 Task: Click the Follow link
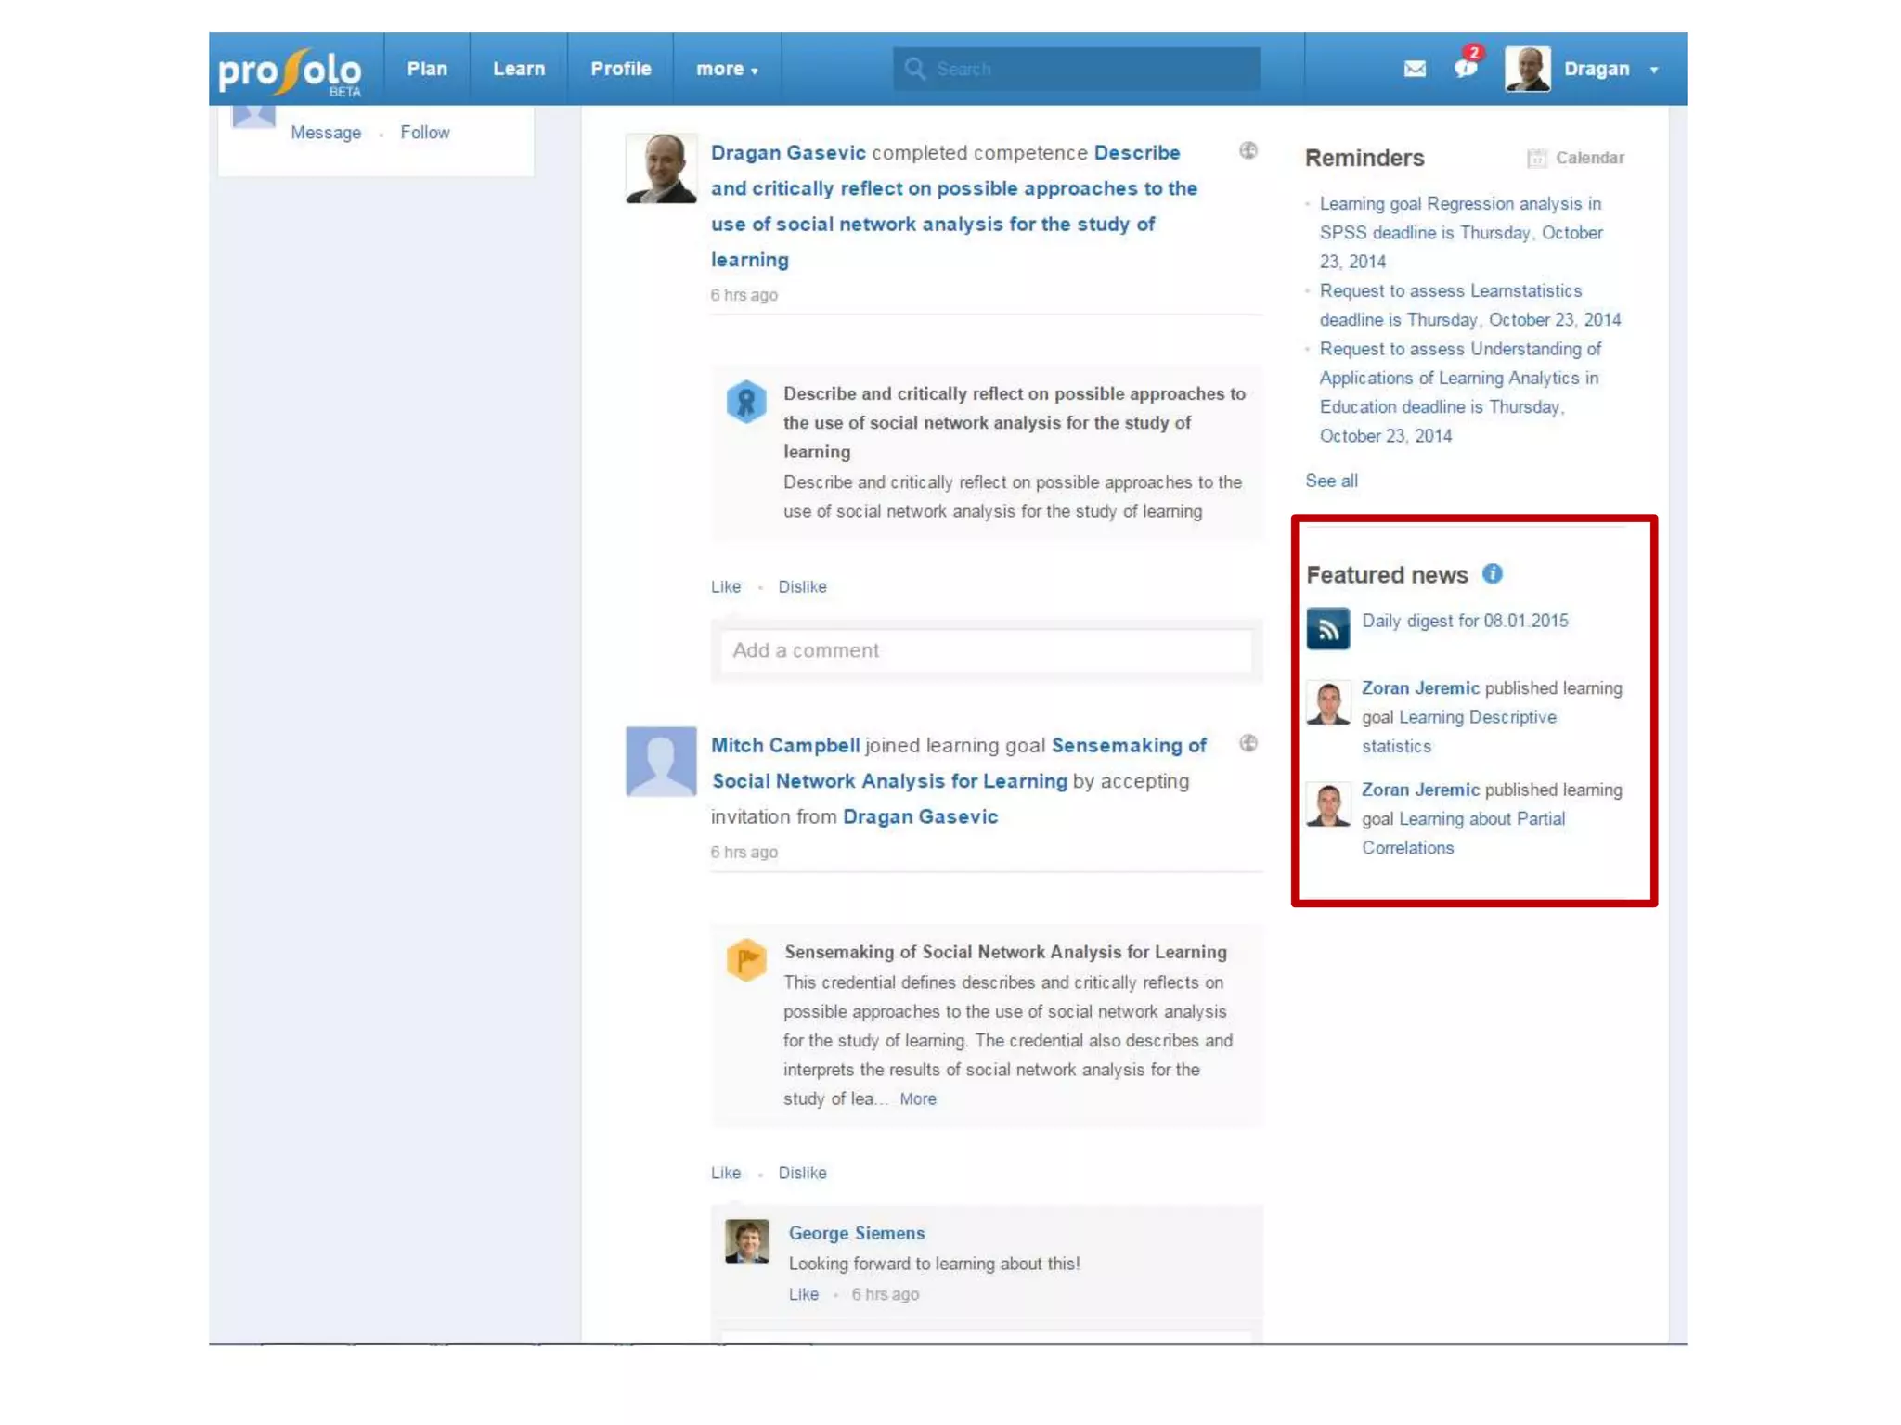[424, 133]
